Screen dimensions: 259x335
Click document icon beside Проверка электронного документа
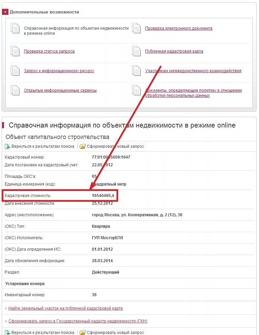point(136,28)
